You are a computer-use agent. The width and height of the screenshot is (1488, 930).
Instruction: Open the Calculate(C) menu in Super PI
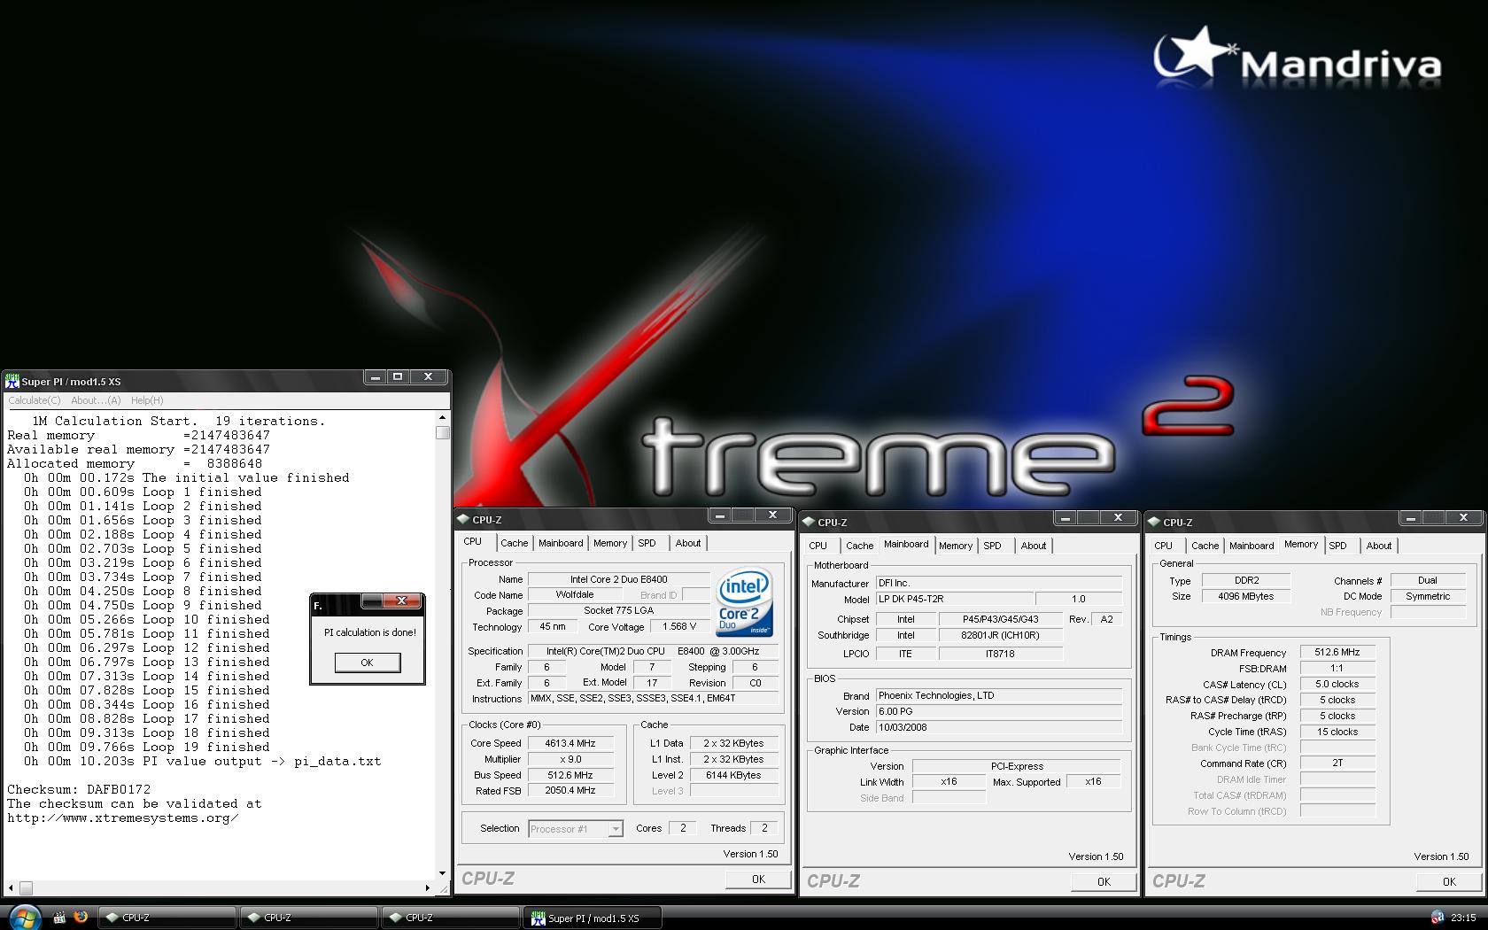pos(35,400)
